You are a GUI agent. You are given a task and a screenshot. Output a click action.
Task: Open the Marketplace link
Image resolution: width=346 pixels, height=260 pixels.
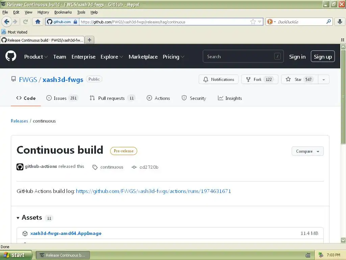(143, 57)
